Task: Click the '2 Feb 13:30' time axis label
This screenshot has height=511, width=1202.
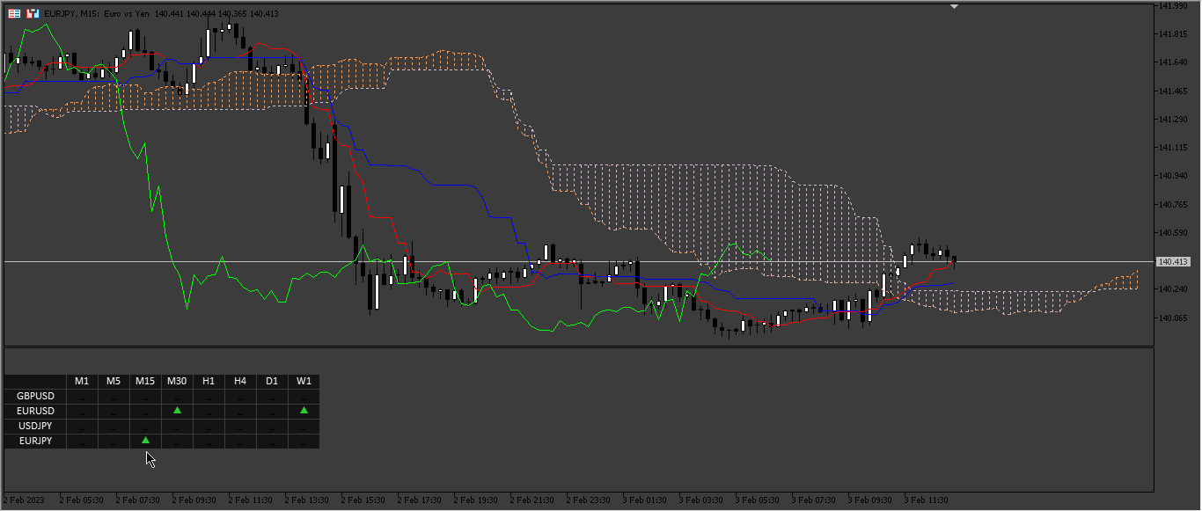Action: [306, 500]
